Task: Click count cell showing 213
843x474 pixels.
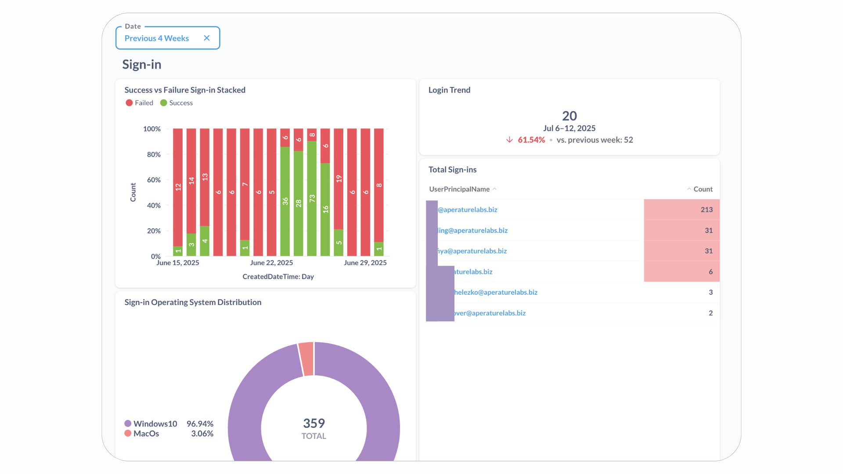Action: 682,210
